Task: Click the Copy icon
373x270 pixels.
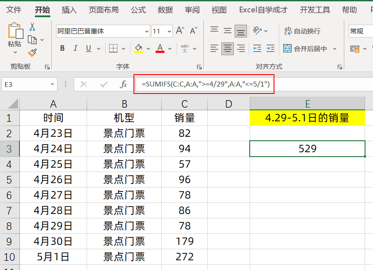Action: coord(32,40)
